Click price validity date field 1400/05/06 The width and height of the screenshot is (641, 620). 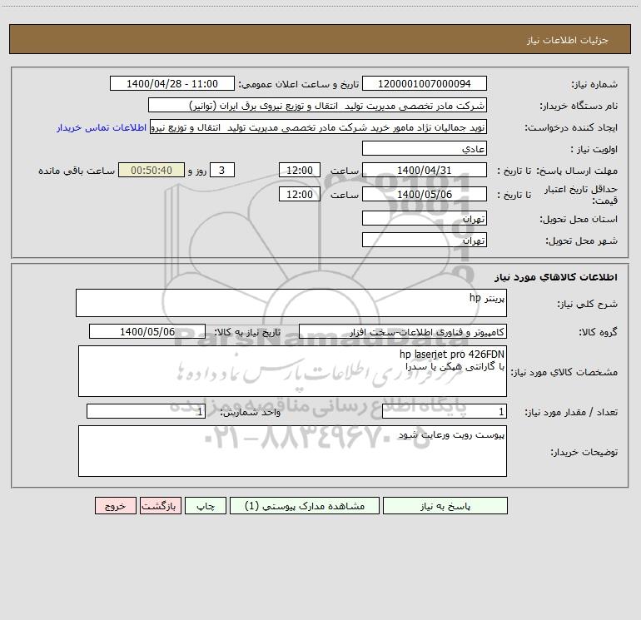coord(425,194)
